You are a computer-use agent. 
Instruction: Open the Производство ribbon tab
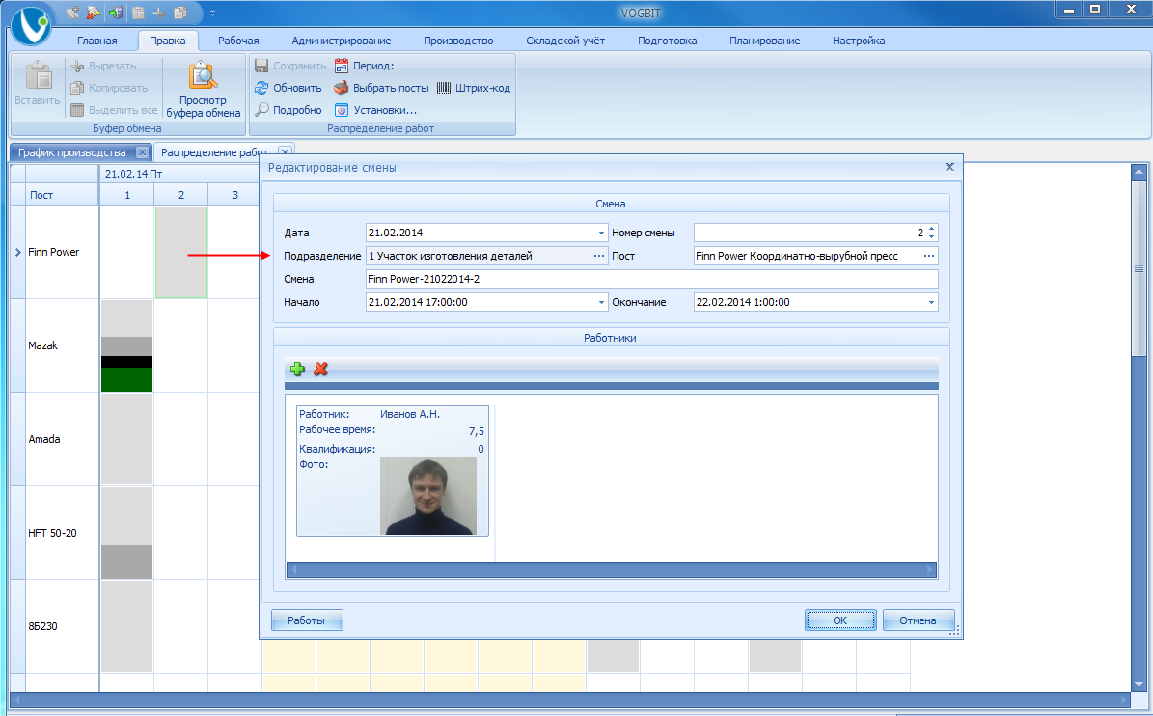tap(458, 41)
